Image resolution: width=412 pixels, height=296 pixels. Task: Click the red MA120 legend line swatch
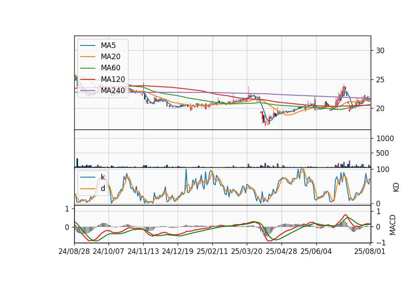click(x=88, y=79)
